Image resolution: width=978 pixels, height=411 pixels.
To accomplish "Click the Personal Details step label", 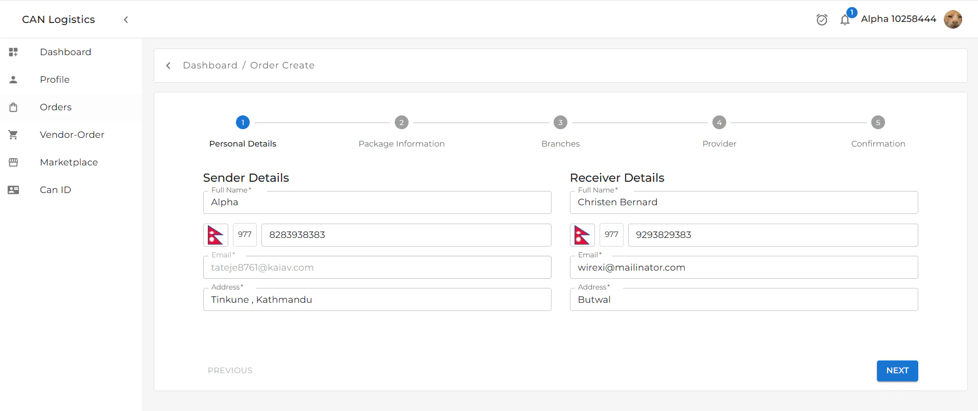I will point(243,144).
